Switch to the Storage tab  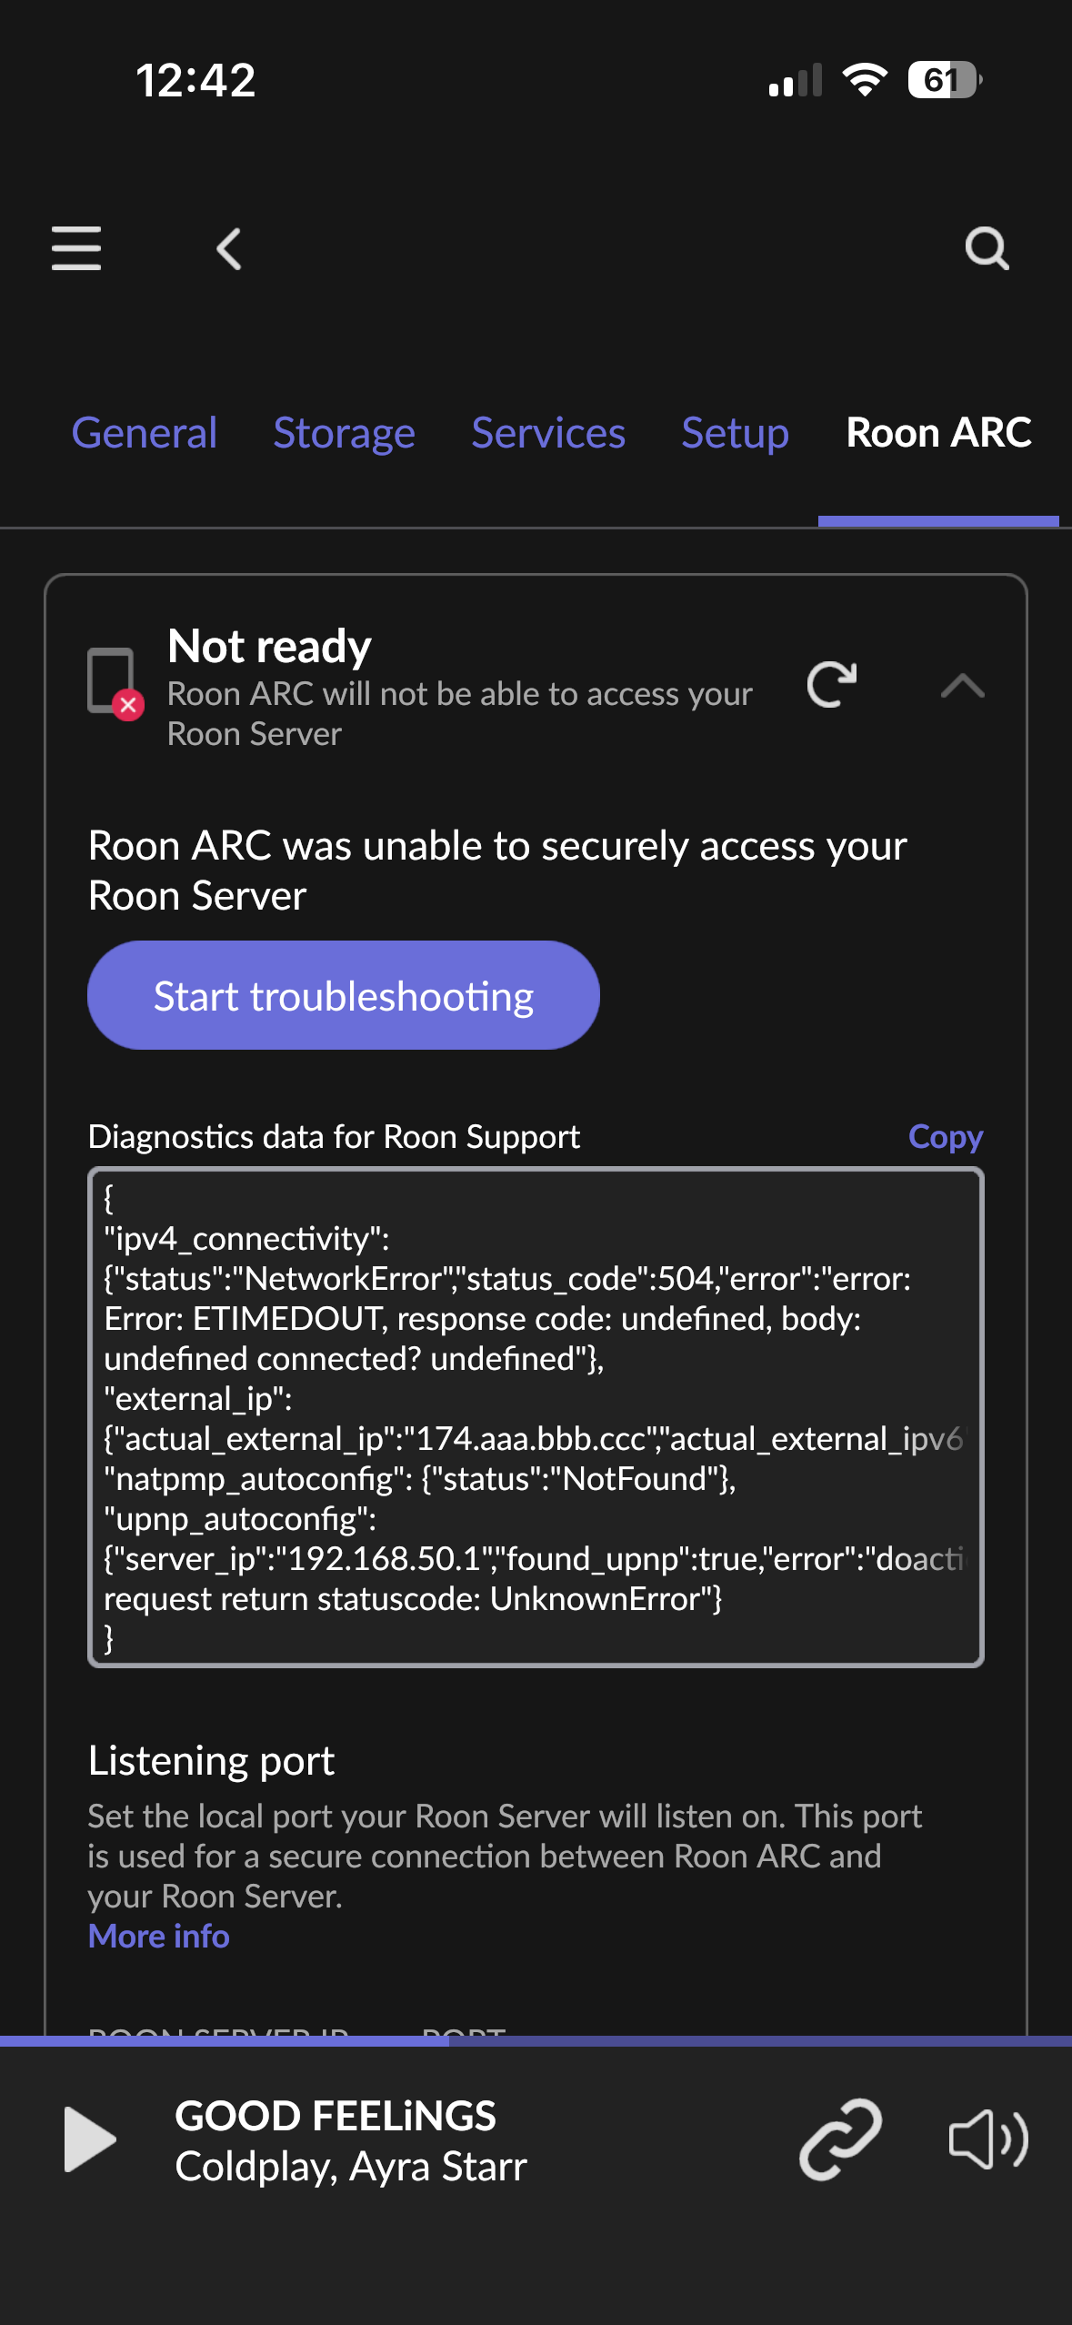(x=345, y=433)
